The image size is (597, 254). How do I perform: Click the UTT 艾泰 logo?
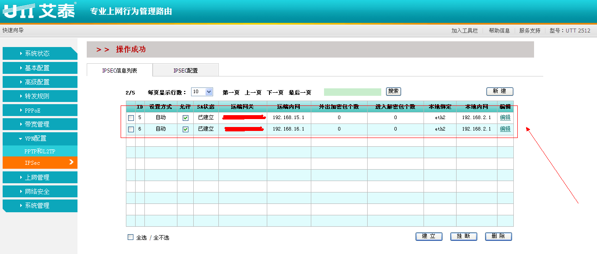(x=39, y=11)
